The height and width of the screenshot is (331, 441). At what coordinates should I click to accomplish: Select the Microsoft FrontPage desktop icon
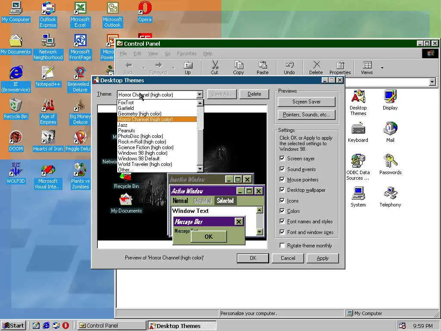pos(80,47)
